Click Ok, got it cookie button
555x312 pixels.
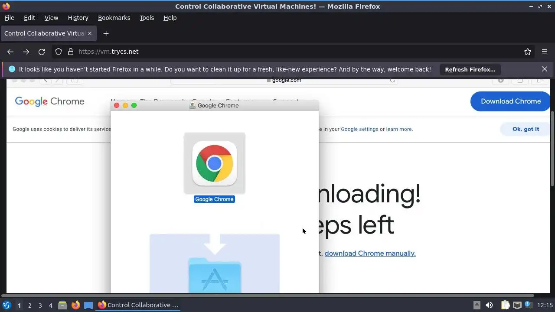[x=526, y=129]
